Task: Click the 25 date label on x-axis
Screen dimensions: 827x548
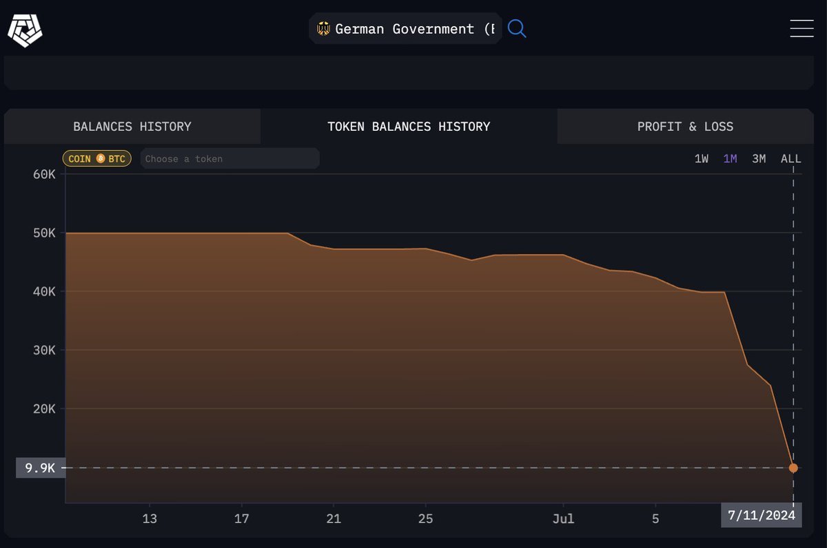Action: point(425,518)
